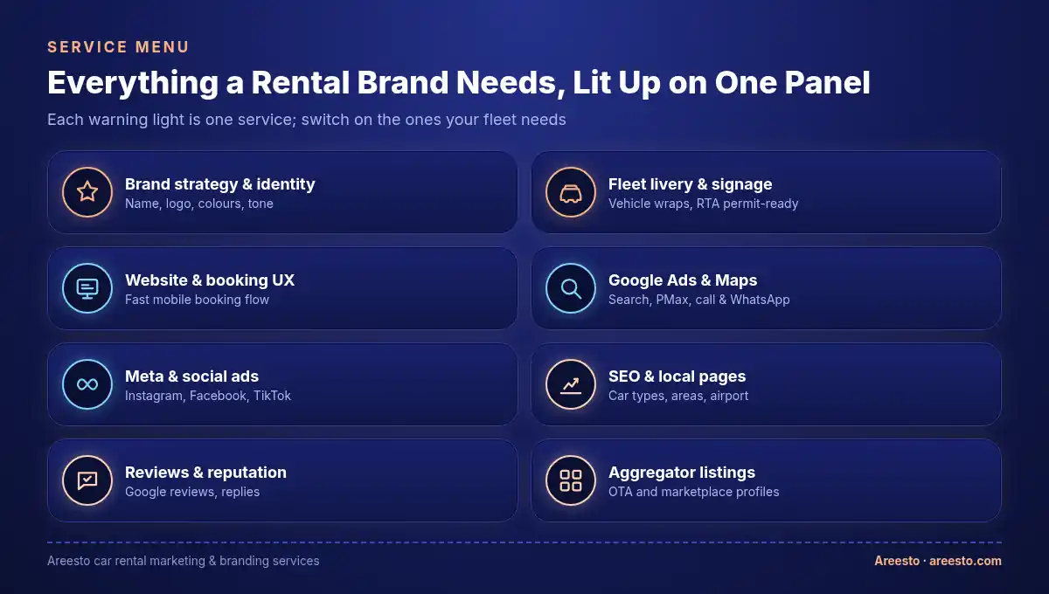Click "Instagram, Facebook, TikTok" text
This screenshot has width=1049, height=594.
208,396
